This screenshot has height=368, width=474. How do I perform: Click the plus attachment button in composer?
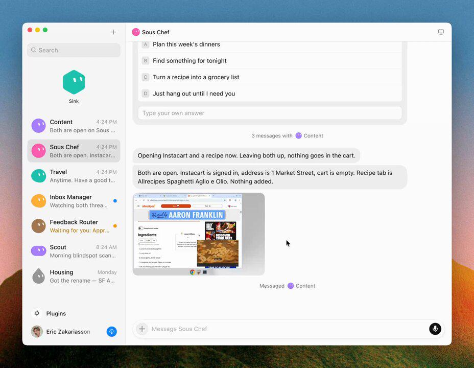[142, 329]
